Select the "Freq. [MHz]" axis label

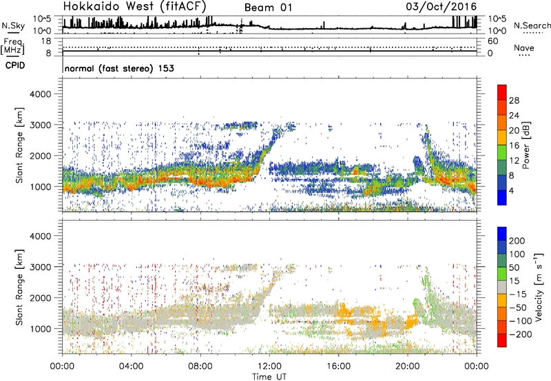(x=13, y=47)
